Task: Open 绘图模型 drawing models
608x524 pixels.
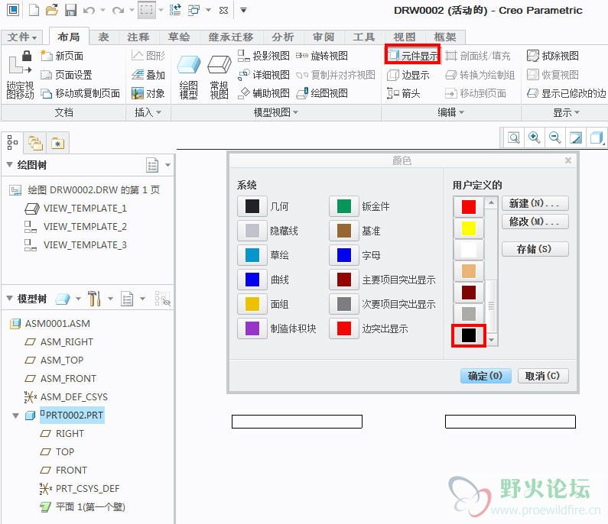Action: [x=189, y=76]
